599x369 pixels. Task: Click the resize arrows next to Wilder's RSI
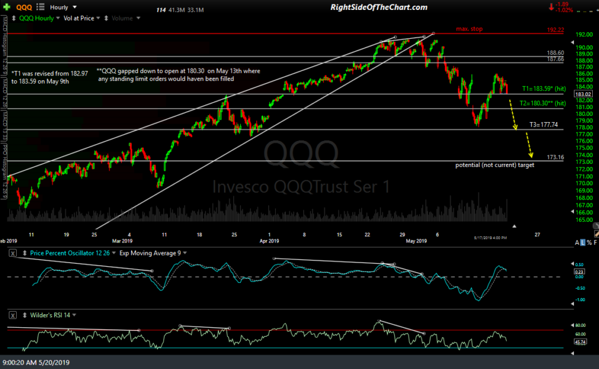(x=25, y=314)
